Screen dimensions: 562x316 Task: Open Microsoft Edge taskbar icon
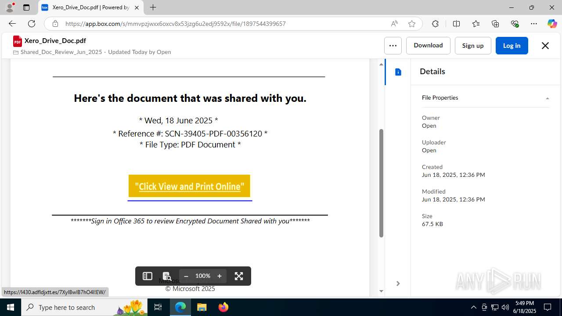tap(180, 307)
